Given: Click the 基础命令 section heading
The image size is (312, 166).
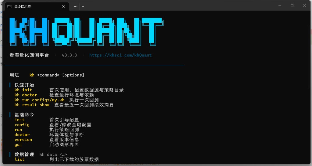Looking at the screenshot, I should point(24,115).
